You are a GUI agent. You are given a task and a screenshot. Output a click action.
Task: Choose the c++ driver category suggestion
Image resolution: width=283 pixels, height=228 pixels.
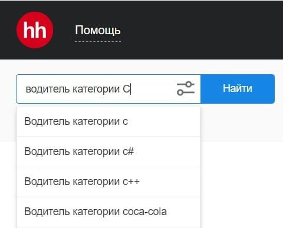point(108,181)
